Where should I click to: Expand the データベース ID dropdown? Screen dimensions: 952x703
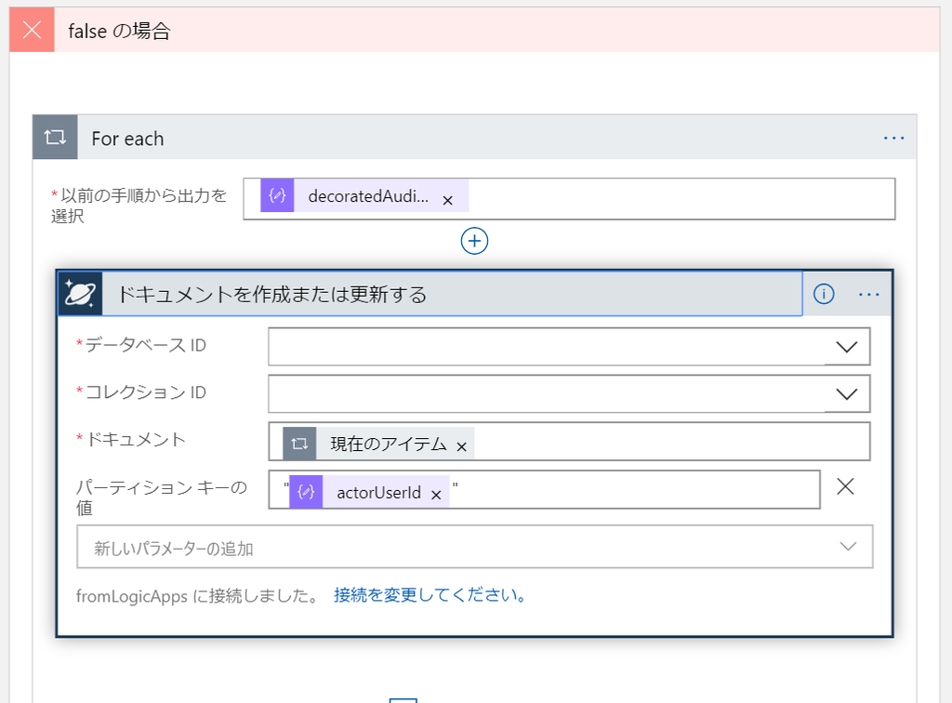[x=846, y=347]
